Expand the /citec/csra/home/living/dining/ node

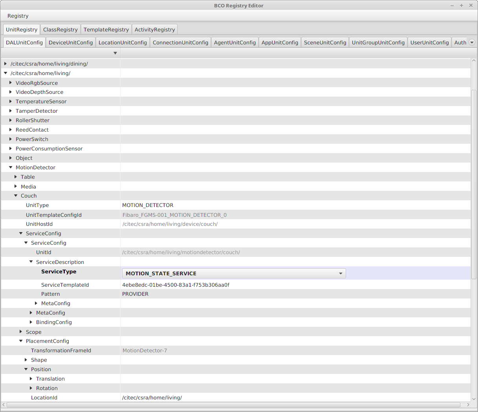[5, 64]
